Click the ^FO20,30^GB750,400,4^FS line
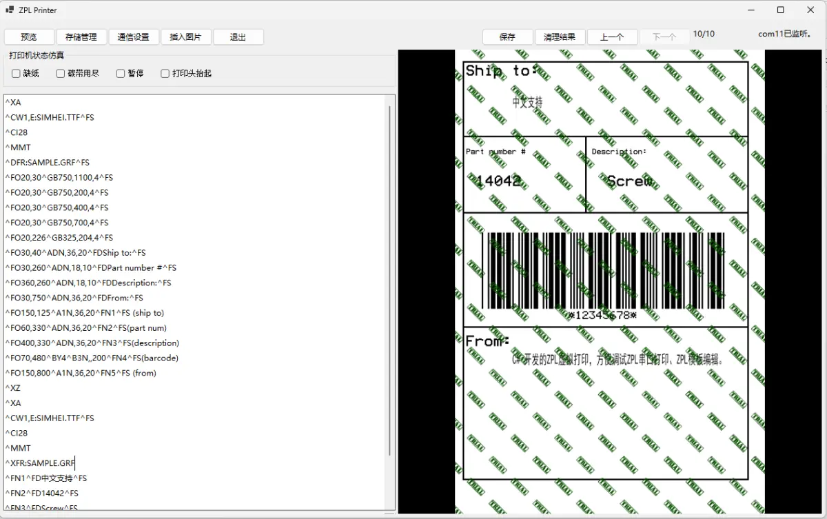The image size is (827, 519). pyautogui.click(x=57, y=207)
